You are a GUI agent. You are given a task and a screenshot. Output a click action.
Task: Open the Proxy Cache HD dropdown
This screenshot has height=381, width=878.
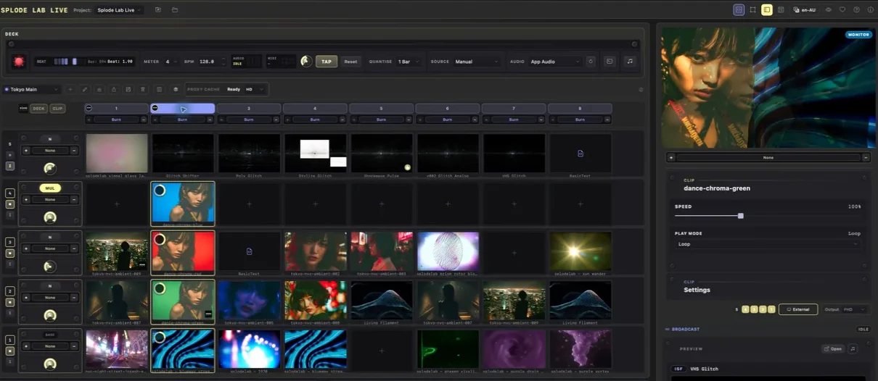[x=255, y=89]
